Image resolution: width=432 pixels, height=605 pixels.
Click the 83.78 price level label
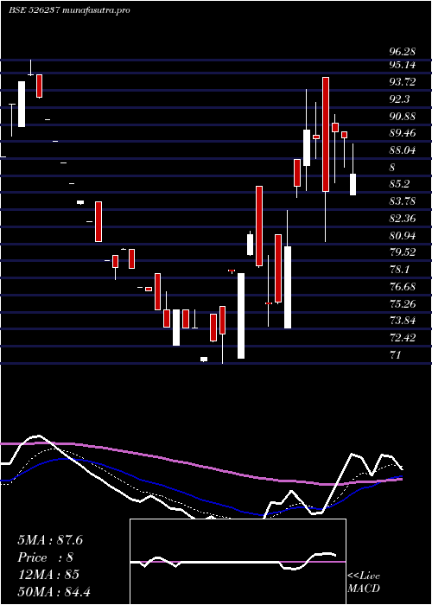click(403, 201)
